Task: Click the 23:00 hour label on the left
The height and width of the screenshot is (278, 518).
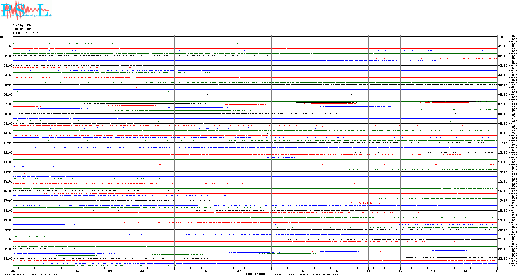Action: (8, 259)
